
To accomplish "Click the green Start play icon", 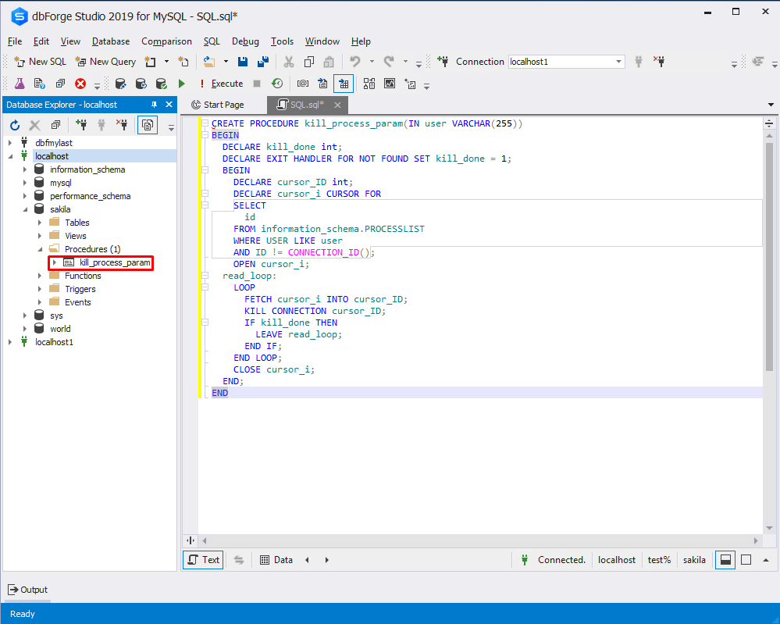I will (x=182, y=84).
